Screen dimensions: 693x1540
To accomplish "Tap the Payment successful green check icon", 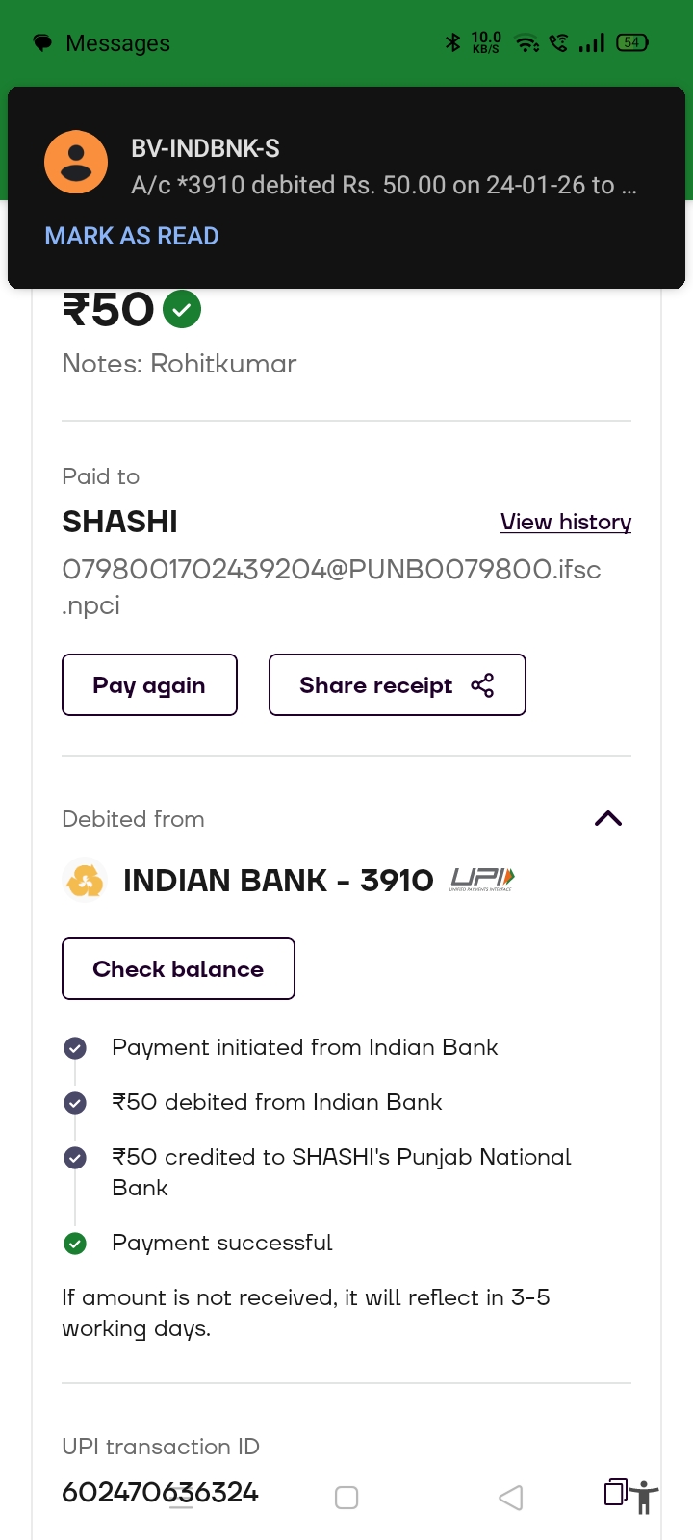I will pos(75,1244).
